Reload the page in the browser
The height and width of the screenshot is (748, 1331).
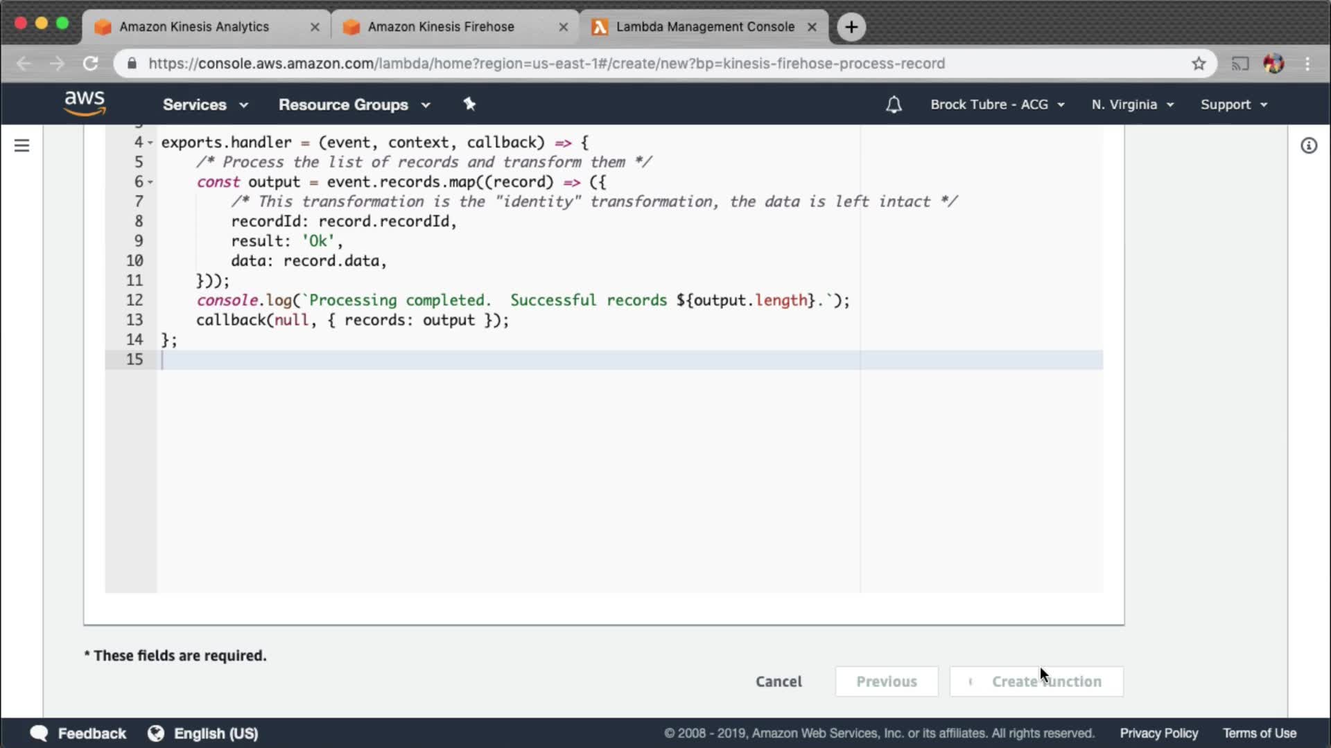[x=91, y=64]
